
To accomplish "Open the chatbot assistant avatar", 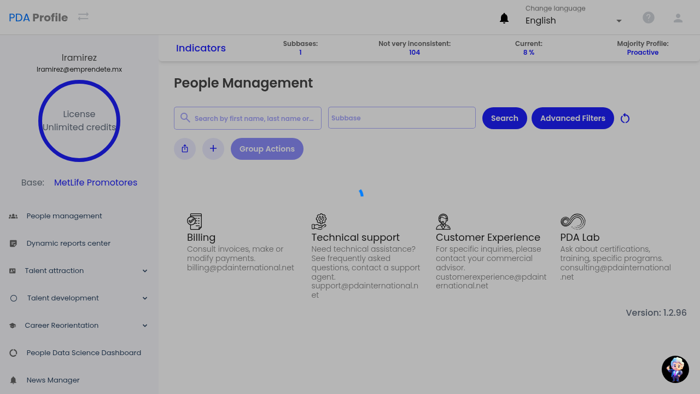I will (675, 369).
